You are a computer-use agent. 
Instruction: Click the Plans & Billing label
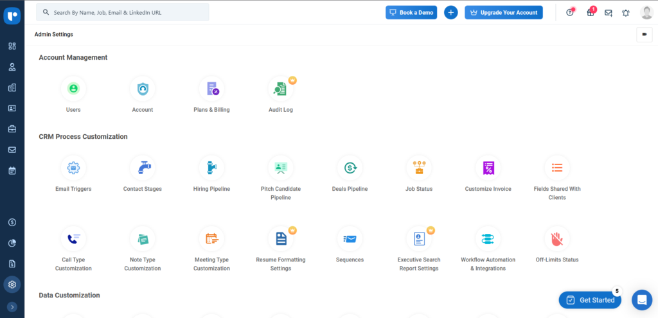pyautogui.click(x=211, y=109)
